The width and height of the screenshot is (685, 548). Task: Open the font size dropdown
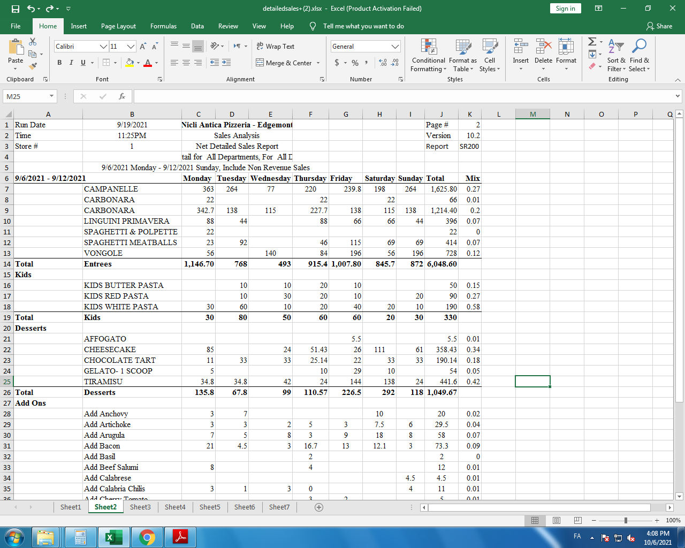coord(131,47)
